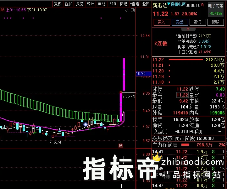The height and width of the screenshot is (189, 227).
Task: Click 涨停 limit-up price value
Action: tap(182, 89)
